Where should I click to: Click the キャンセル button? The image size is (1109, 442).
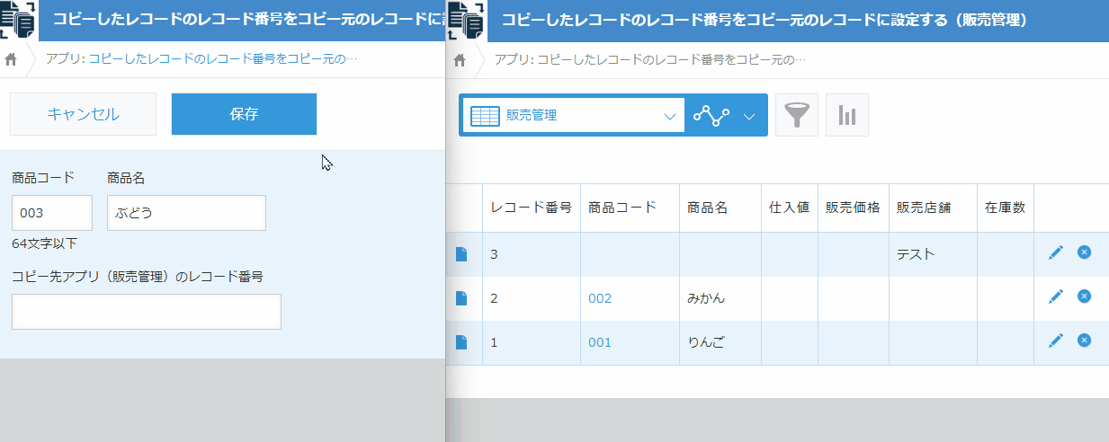(x=83, y=114)
